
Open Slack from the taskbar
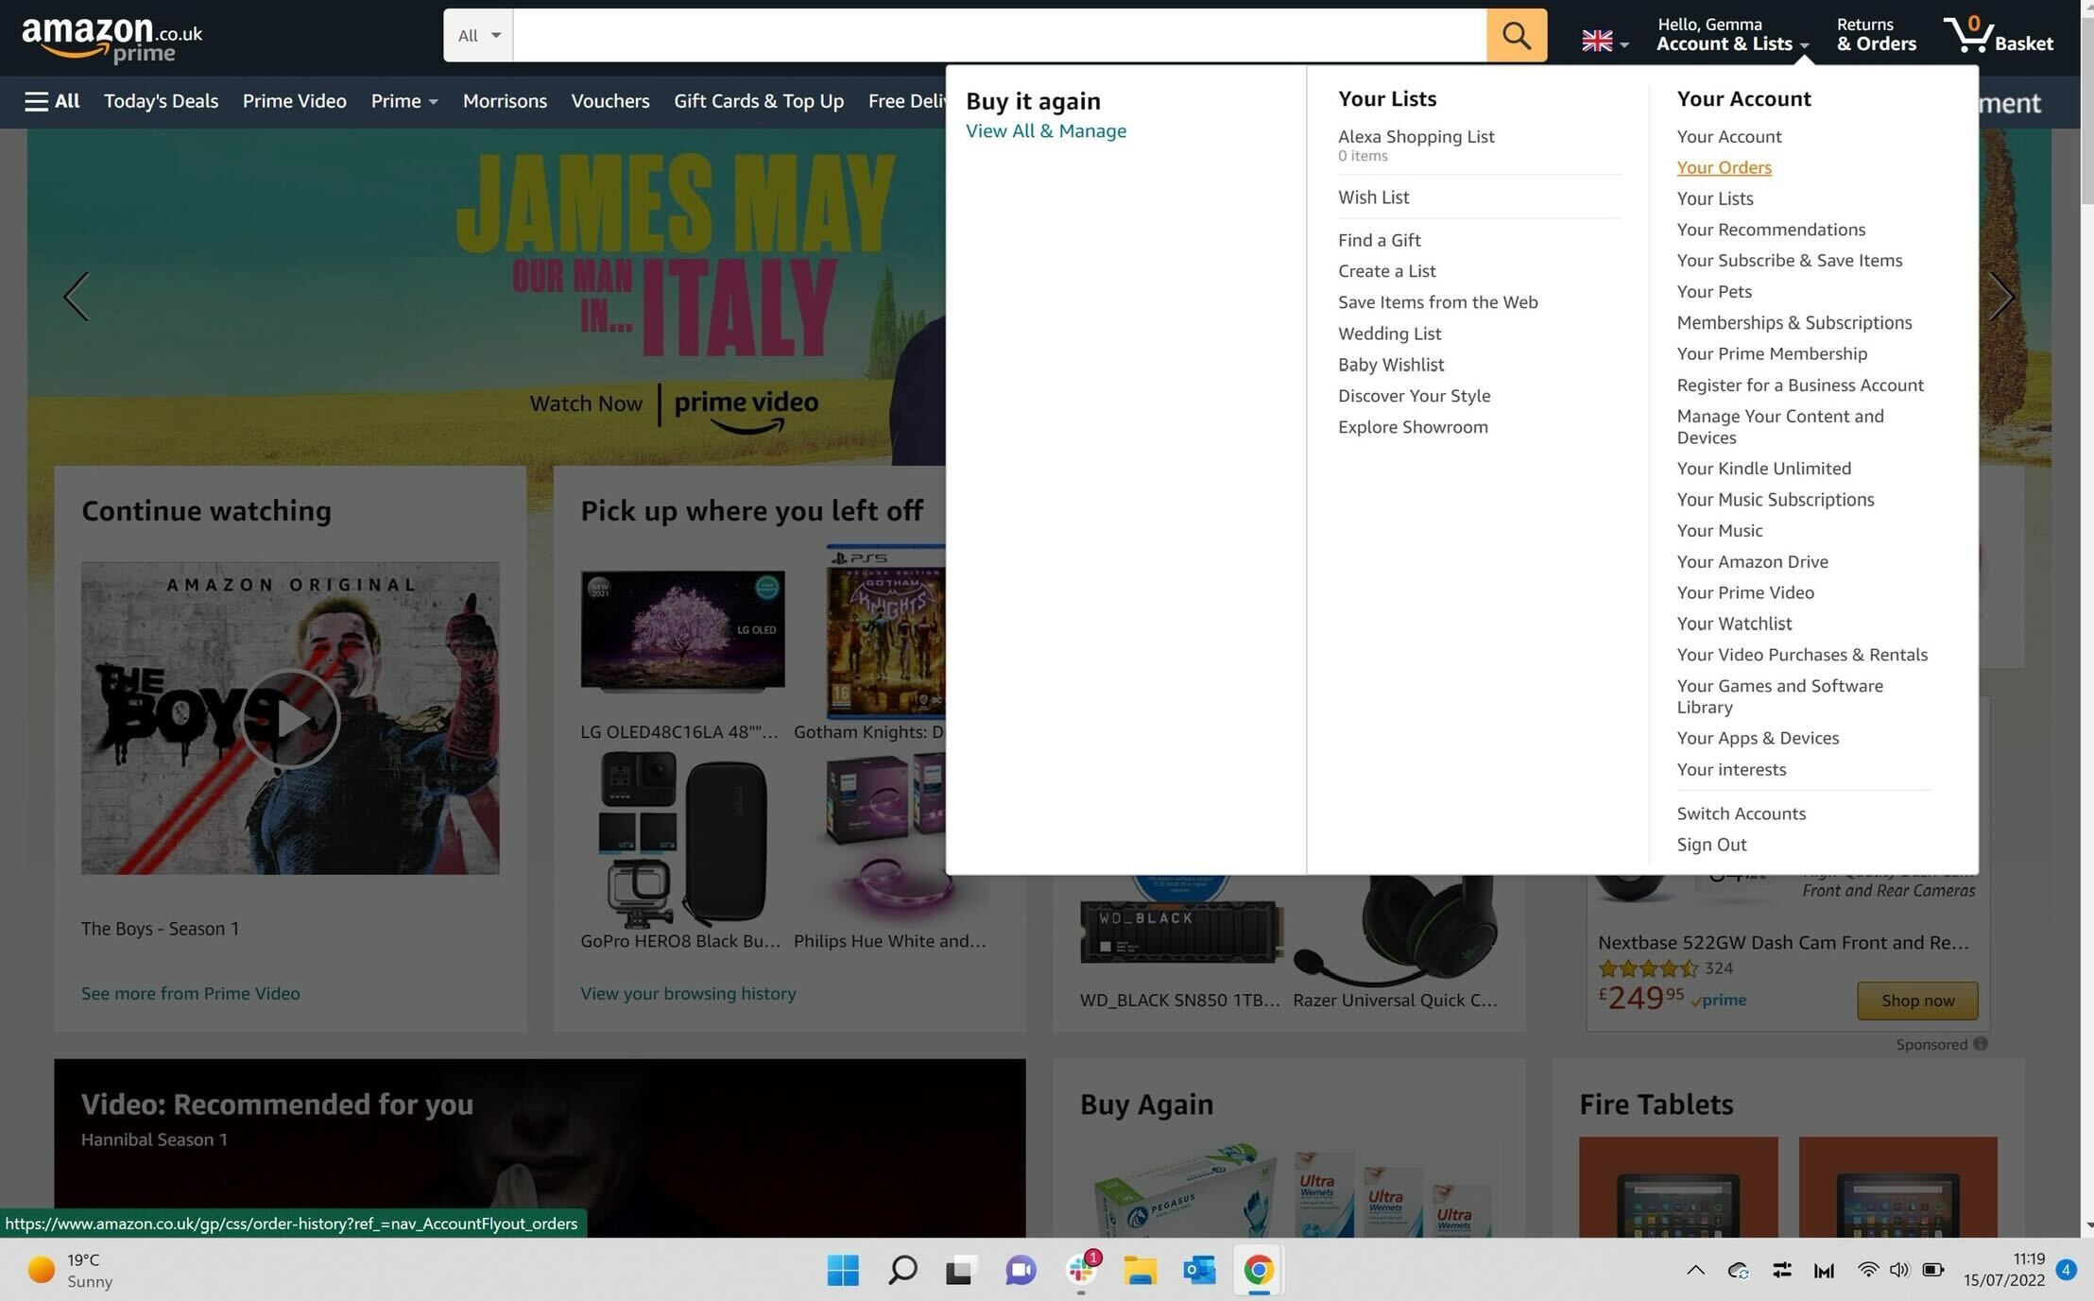tap(1081, 1270)
